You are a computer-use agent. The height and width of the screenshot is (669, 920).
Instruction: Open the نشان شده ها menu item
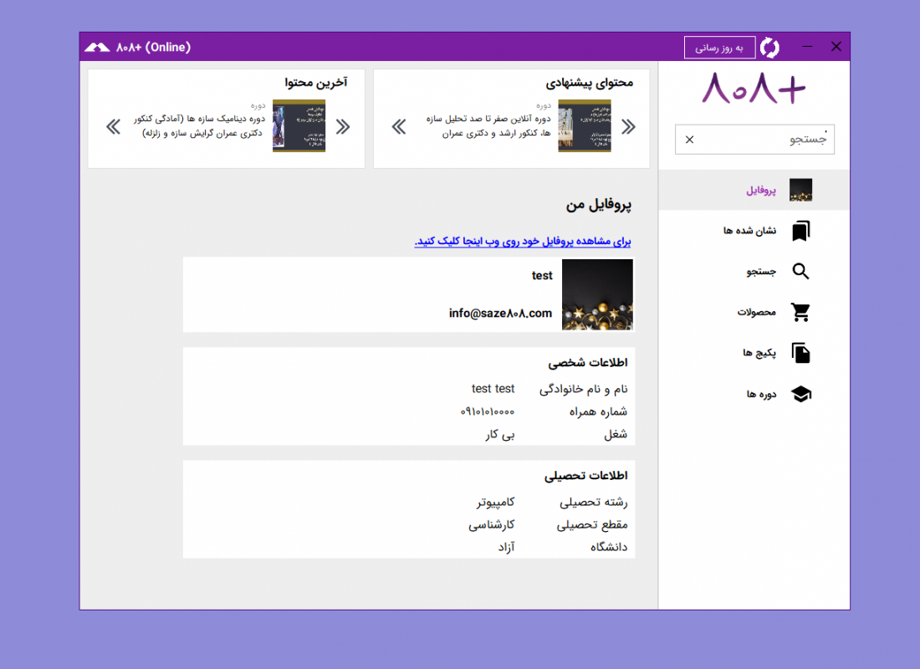(x=749, y=231)
